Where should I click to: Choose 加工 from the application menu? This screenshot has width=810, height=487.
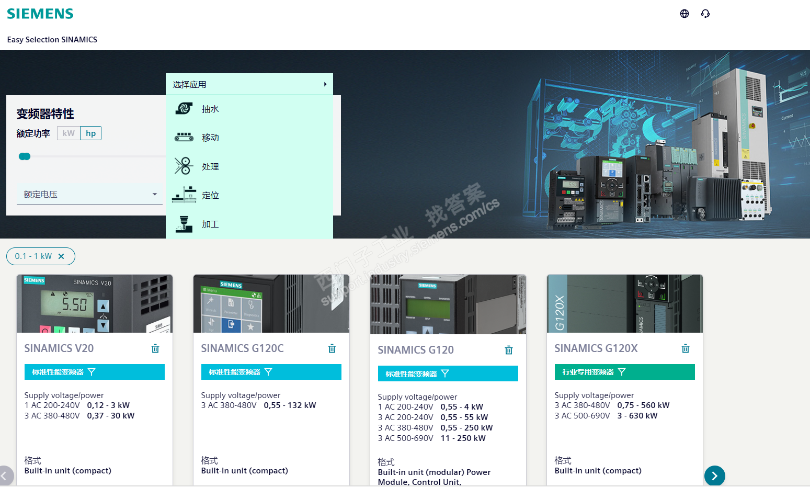(x=249, y=224)
